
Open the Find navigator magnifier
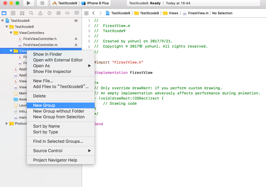point(31,13)
